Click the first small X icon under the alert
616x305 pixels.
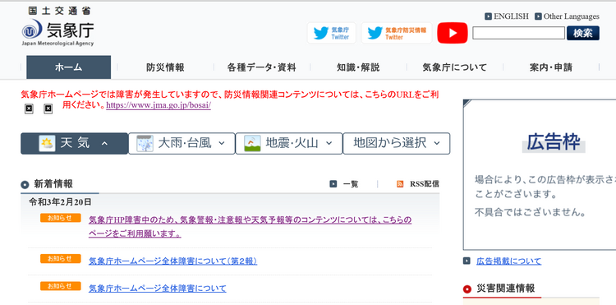click(29, 109)
